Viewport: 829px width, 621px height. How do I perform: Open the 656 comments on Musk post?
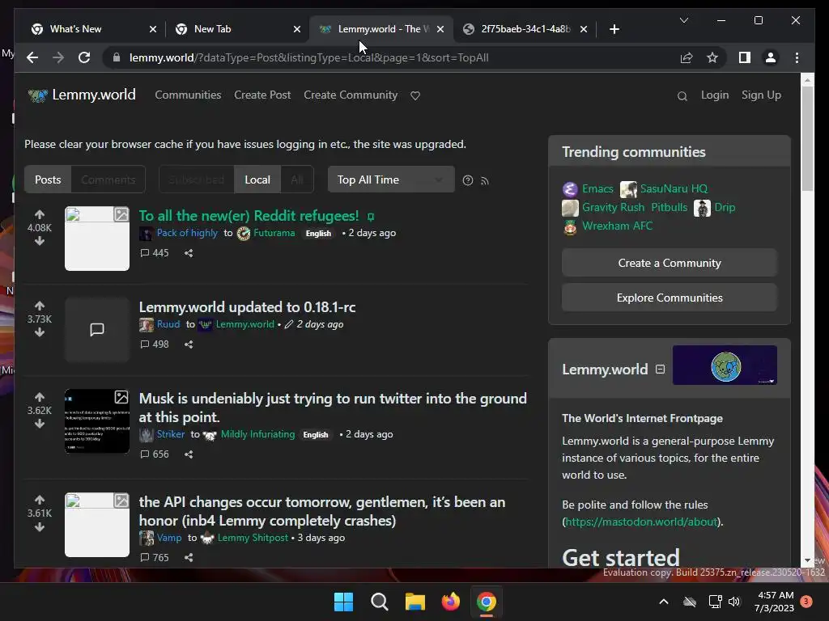[x=155, y=454]
